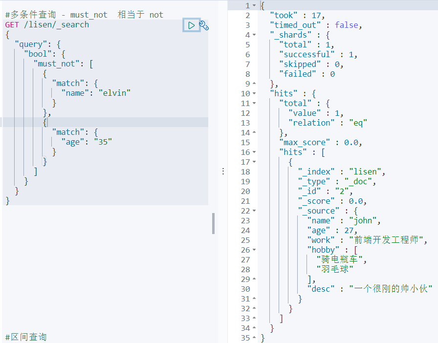The height and width of the screenshot is (343, 438).
Task: Click the "successful" : 1 line
Action: (318, 54)
